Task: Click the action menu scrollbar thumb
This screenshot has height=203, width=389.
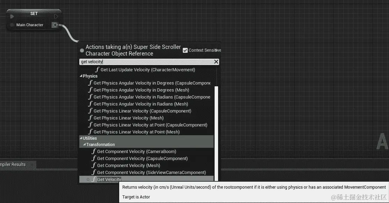Action: pos(216,133)
